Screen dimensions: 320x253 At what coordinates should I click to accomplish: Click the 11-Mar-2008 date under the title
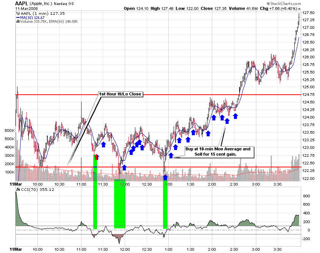27,8
